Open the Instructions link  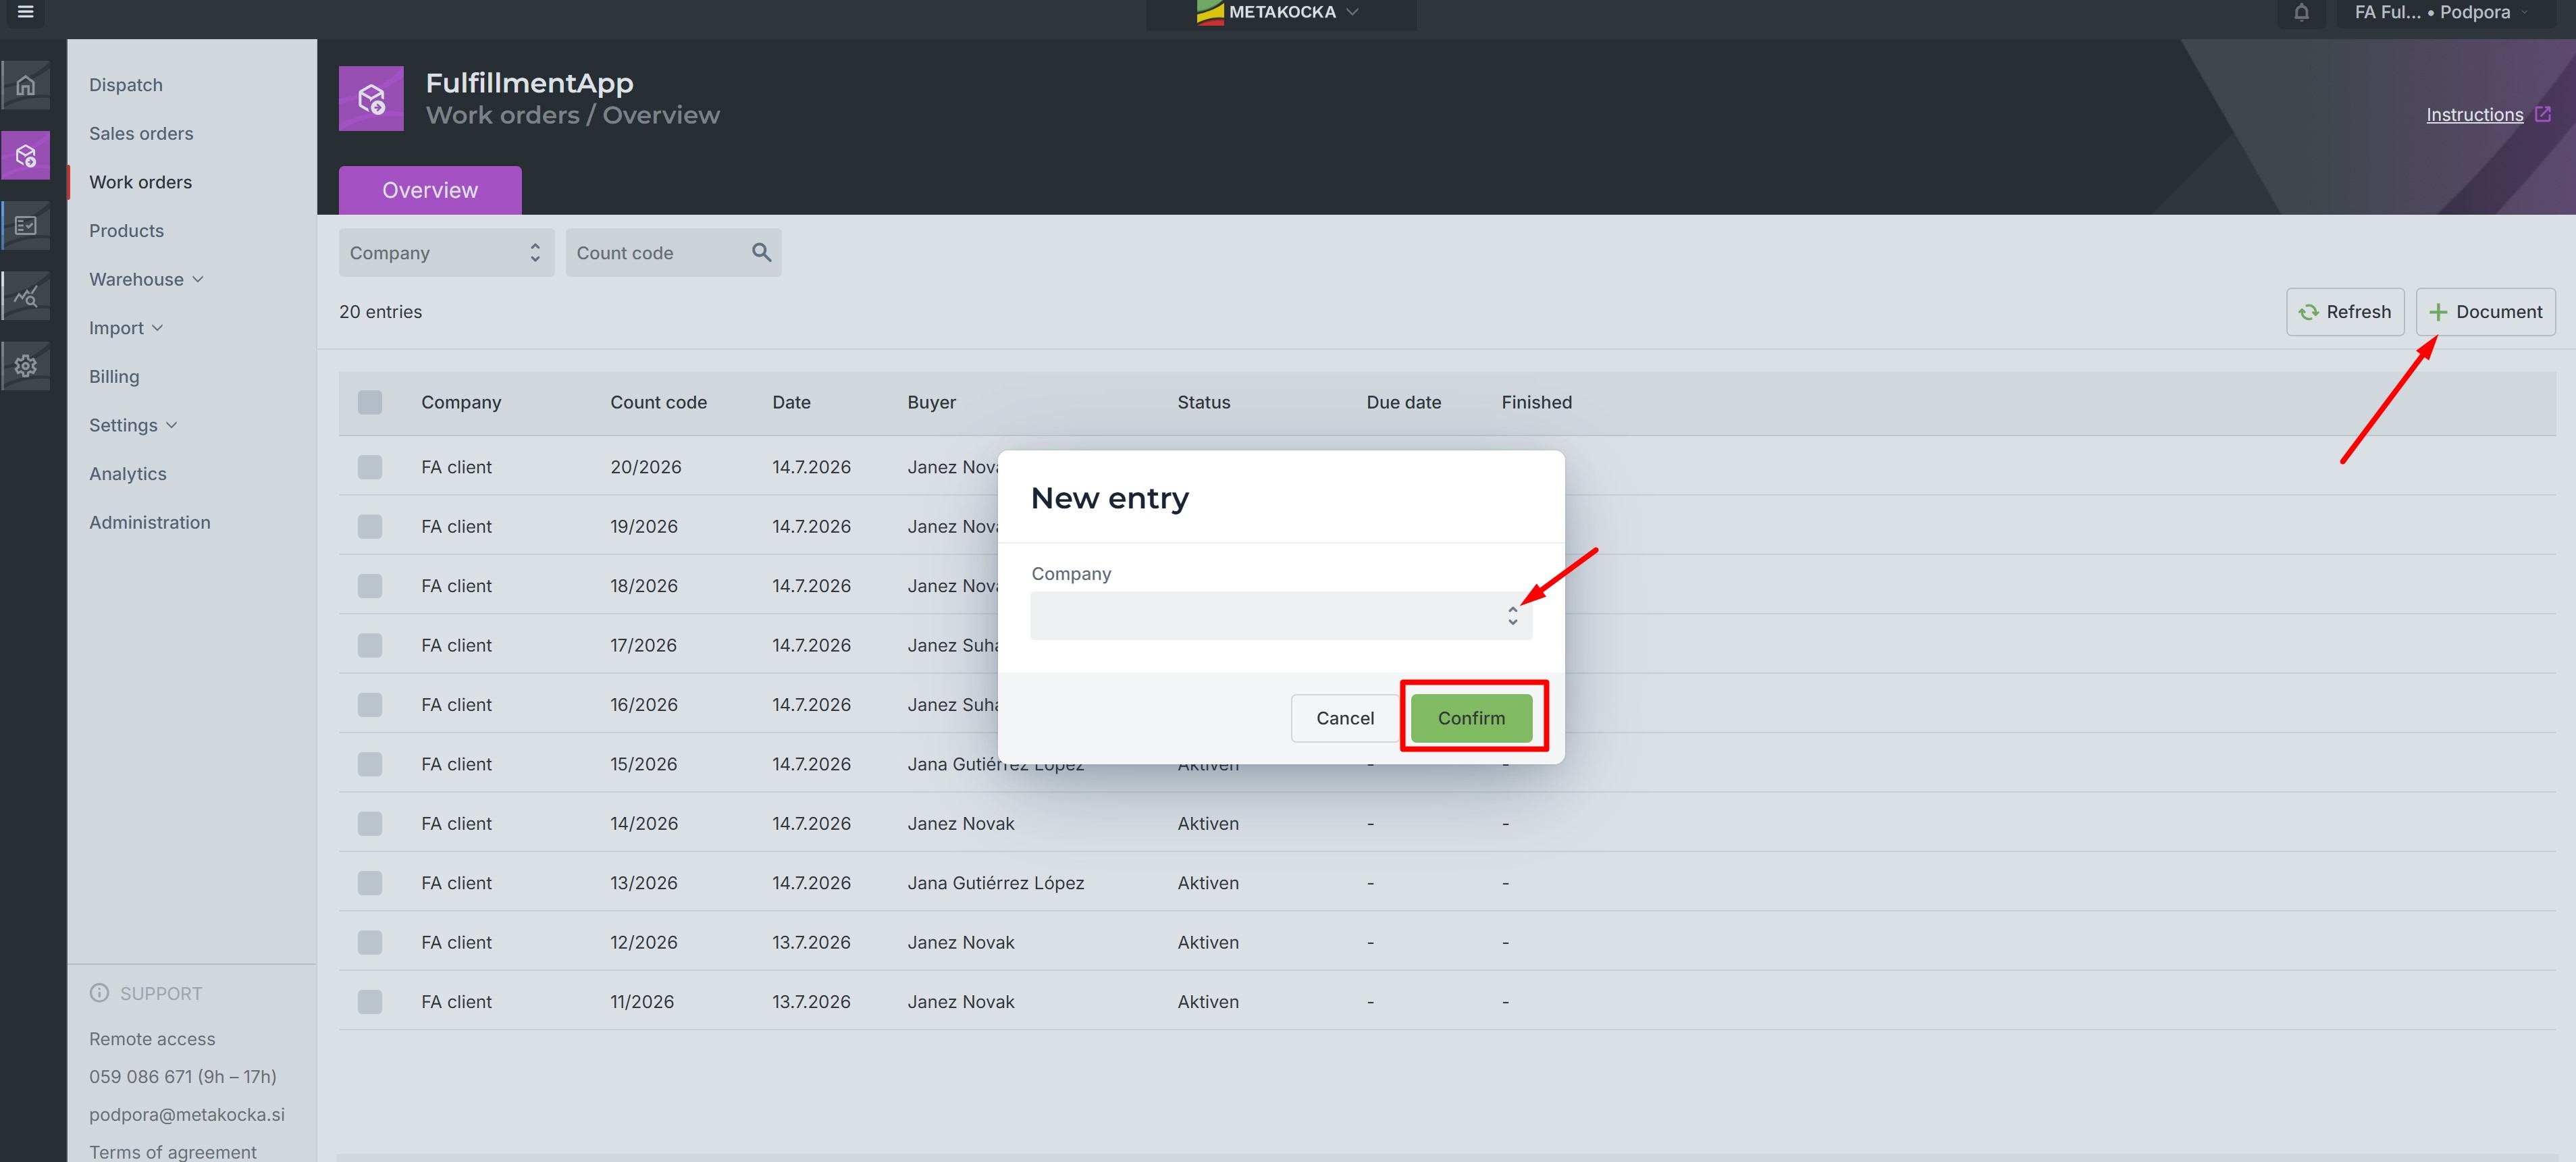click(x=2474, y=115)
